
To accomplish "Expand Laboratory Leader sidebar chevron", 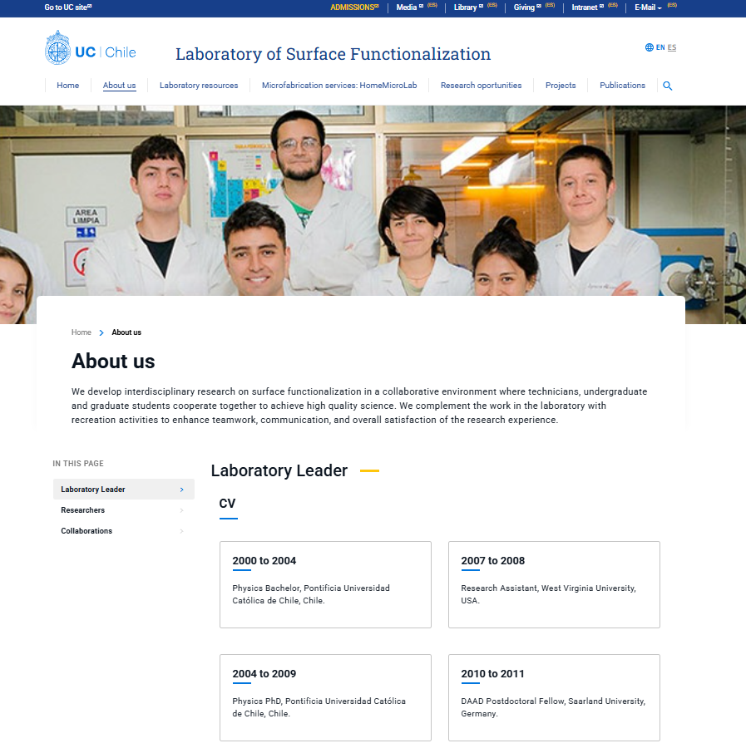I will (181, 490).
